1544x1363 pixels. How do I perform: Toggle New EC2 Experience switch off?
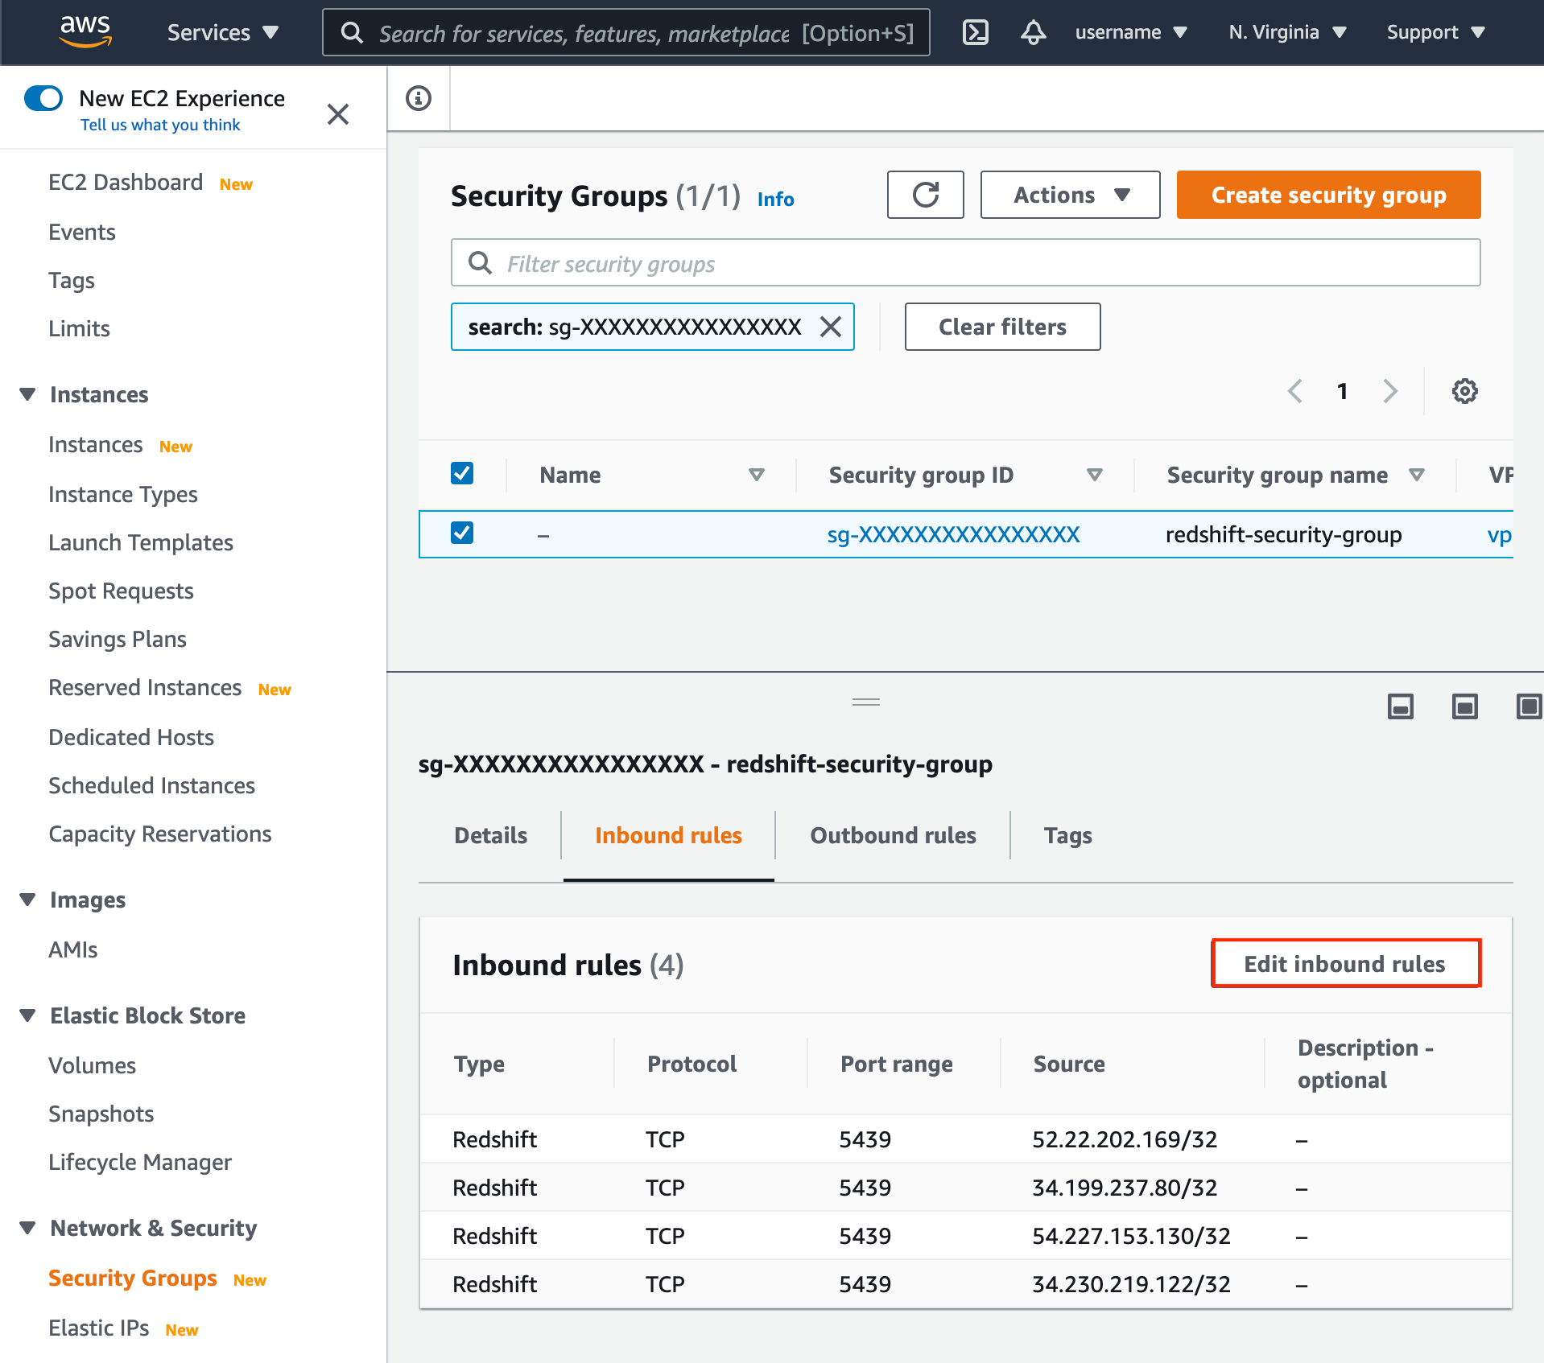point(43,98)
